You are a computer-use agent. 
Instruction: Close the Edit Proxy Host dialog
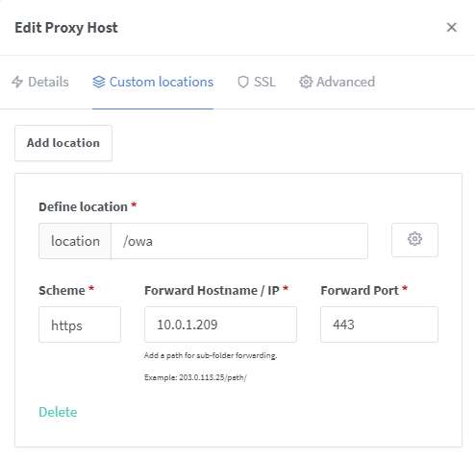click(452, 28)
